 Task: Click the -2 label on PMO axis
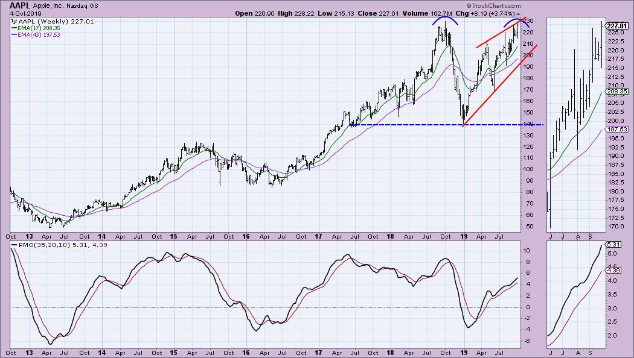click(x=527, y=318)
